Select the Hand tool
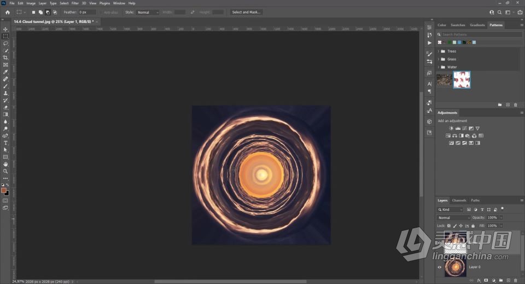This screenshot has width=525, height=284. click(x=5, y=164)
